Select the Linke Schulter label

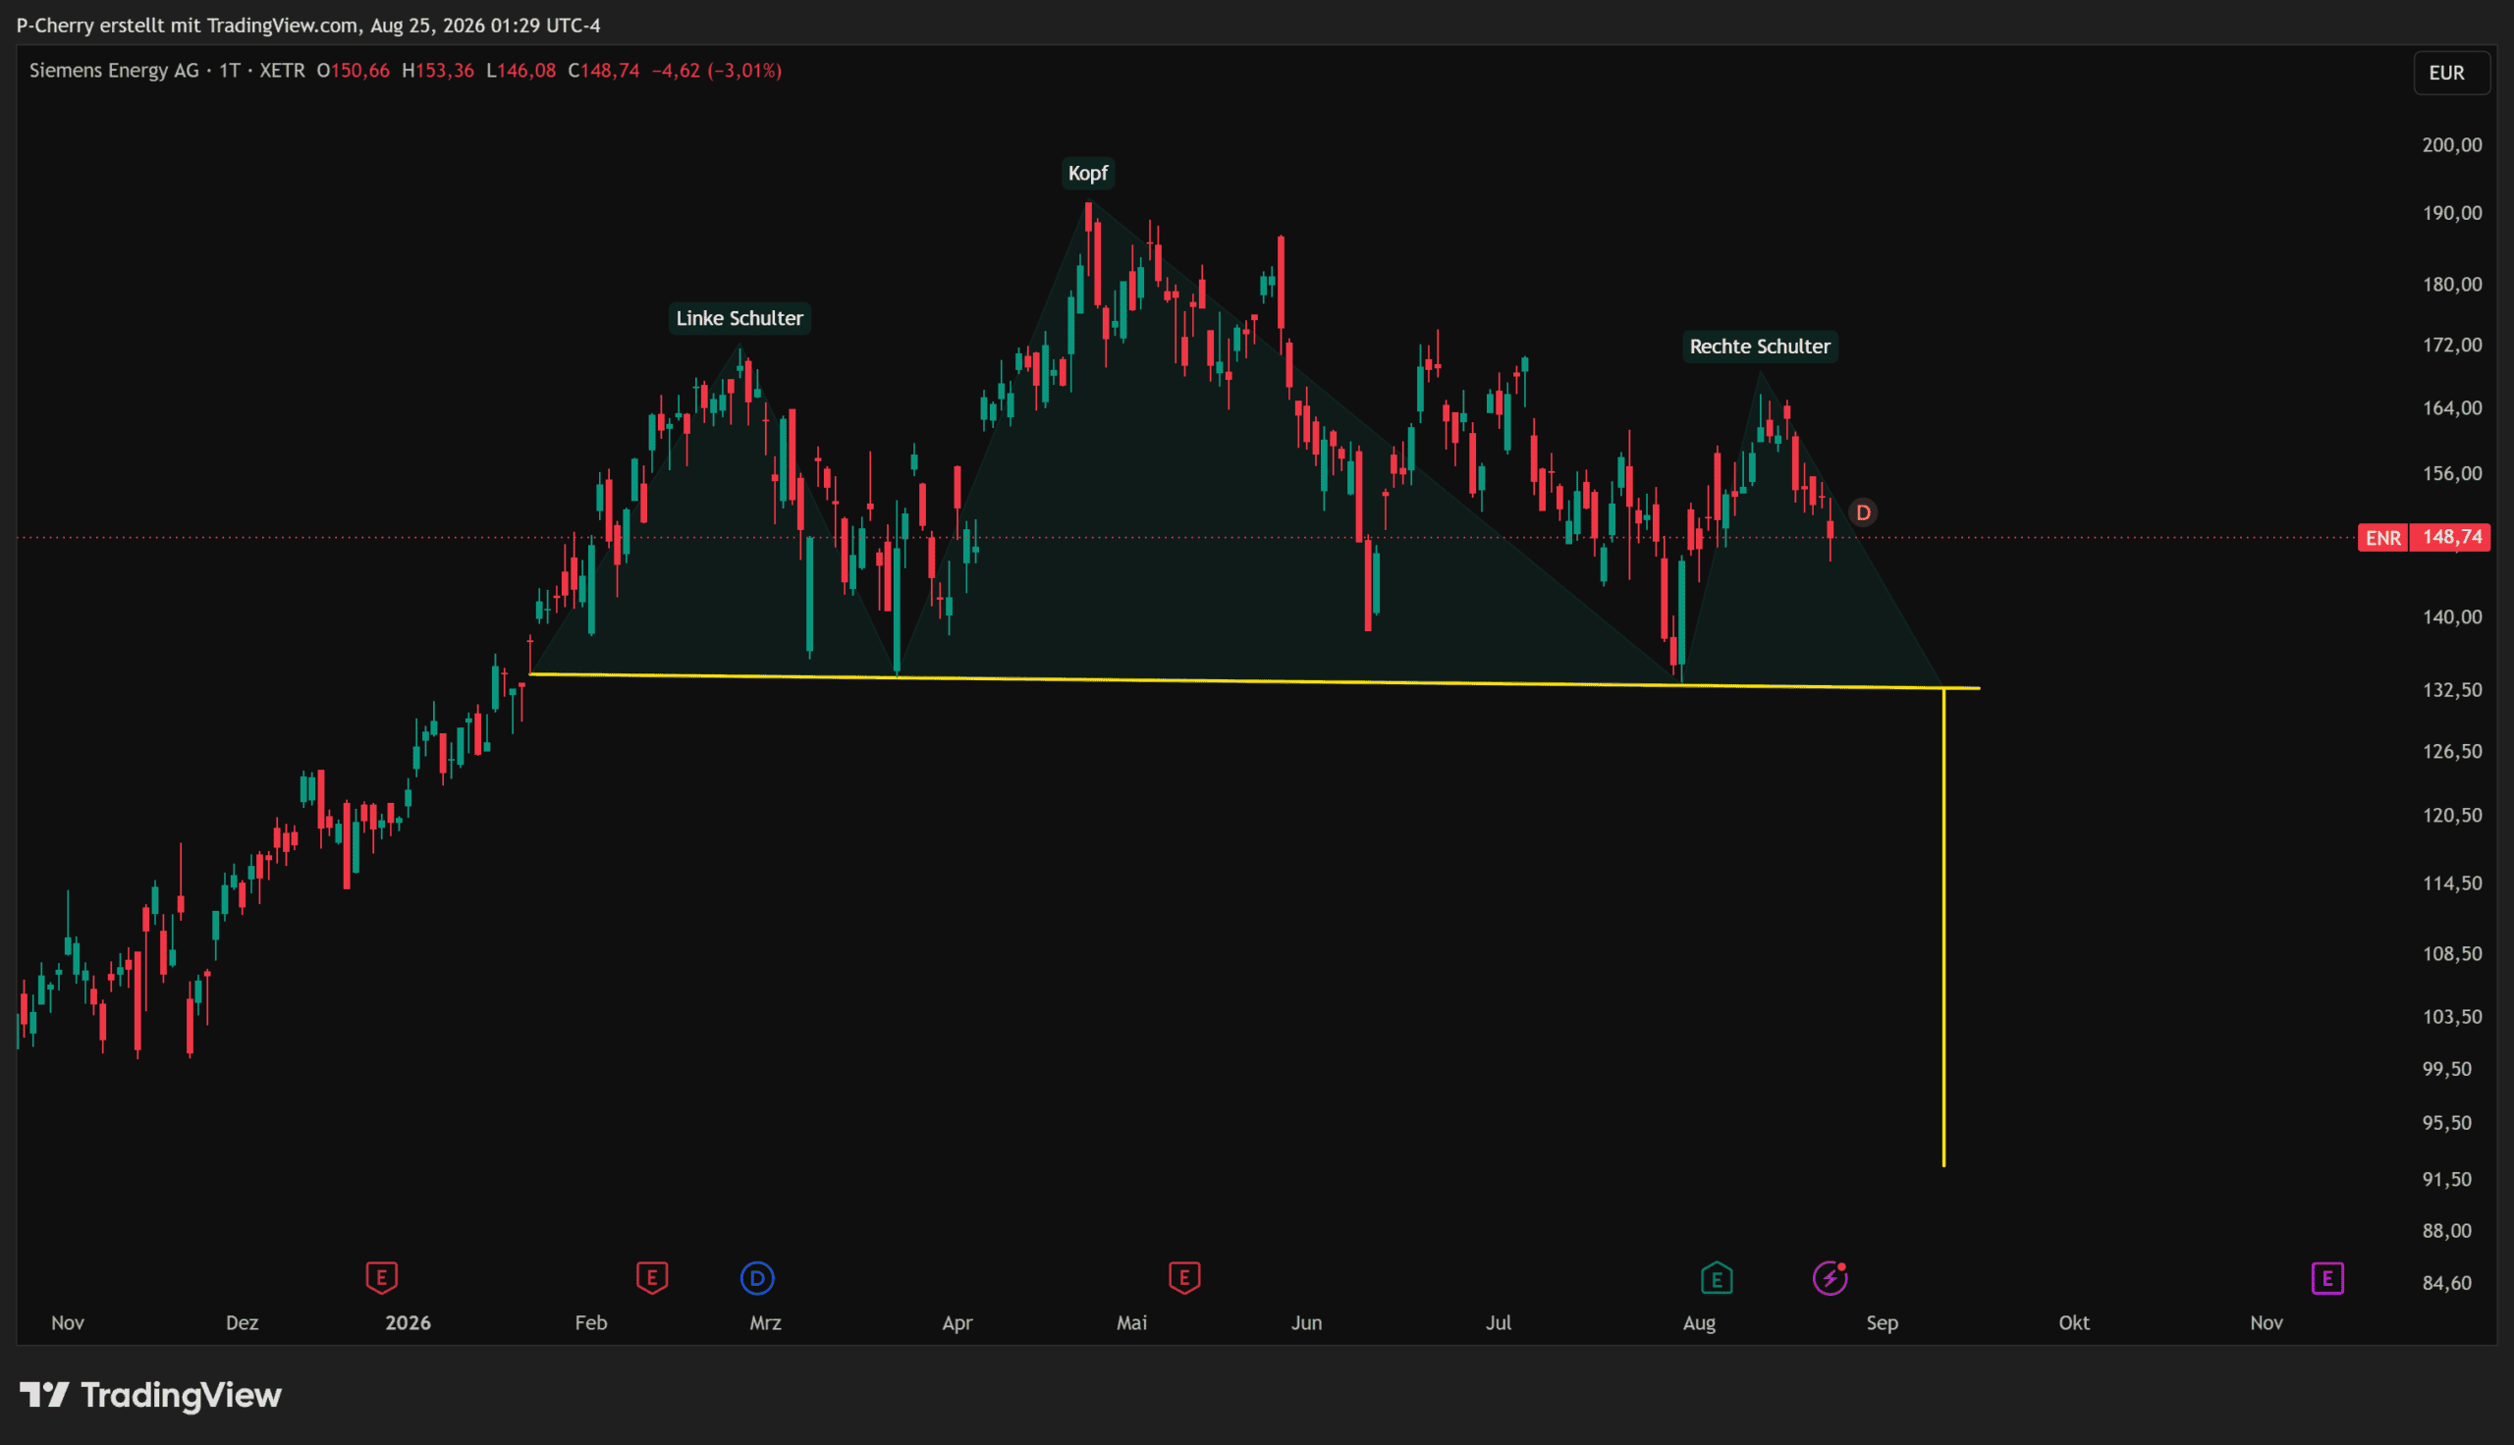click(739, 318)
